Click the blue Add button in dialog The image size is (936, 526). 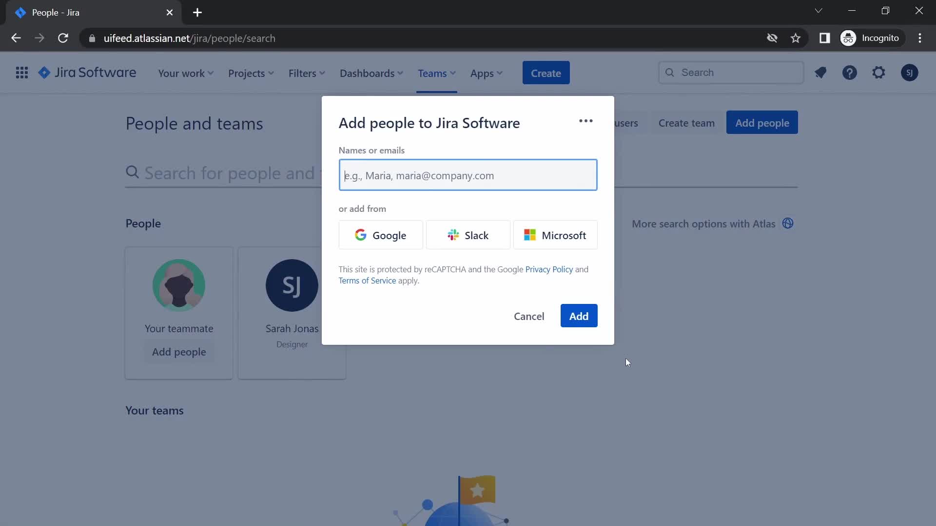pyautogui.click(x=579, y=316)
